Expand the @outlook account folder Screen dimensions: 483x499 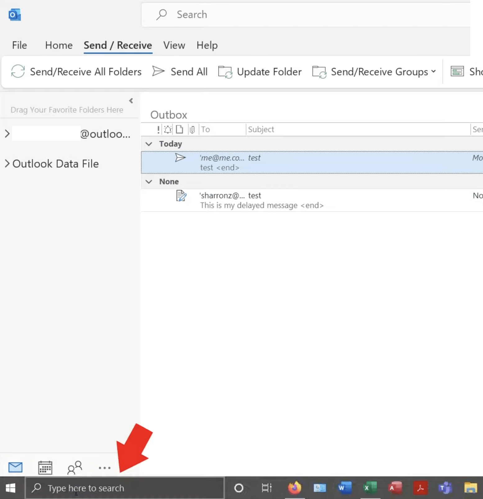[x=7, y=134]
